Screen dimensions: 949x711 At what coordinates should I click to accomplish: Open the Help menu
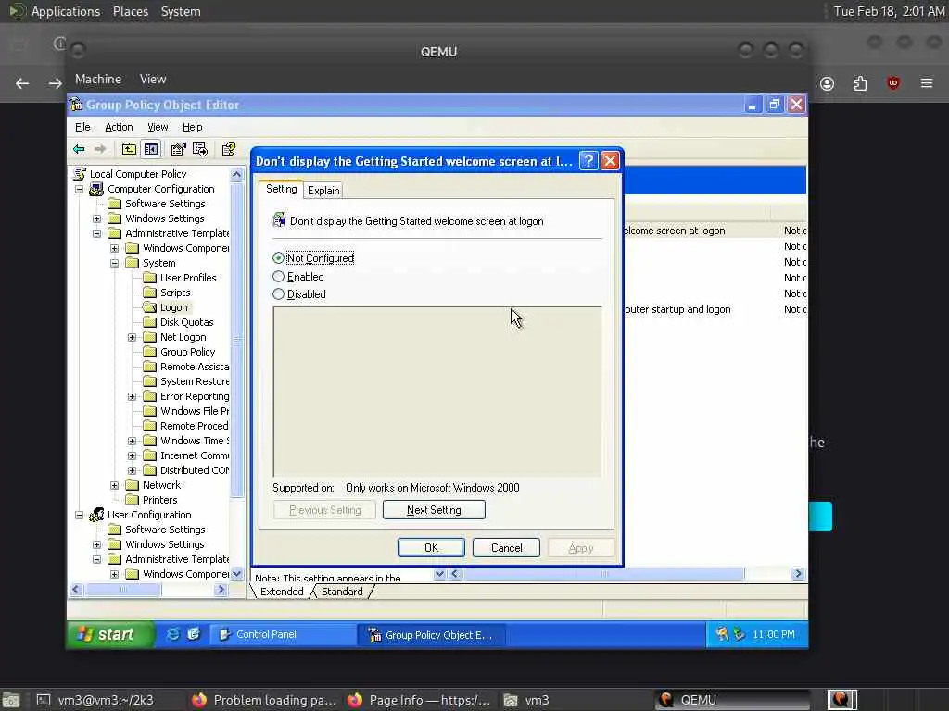[193, 127]
